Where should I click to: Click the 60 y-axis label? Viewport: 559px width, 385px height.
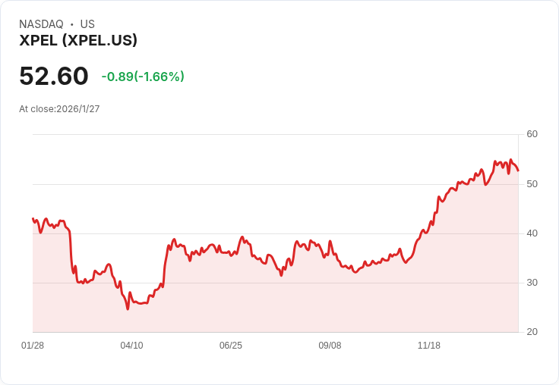[x=532, y=134]
